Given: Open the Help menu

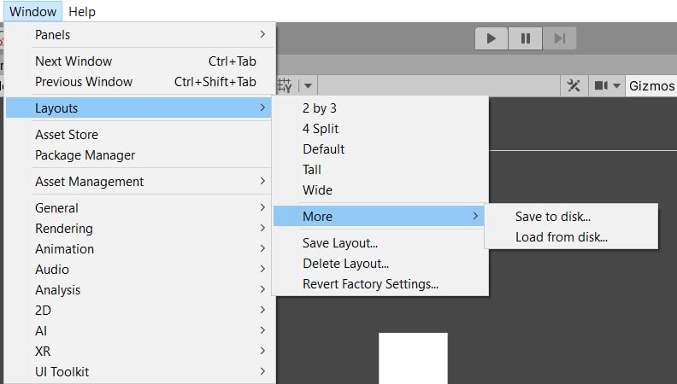Looking at the screenshot, I should coord(82,12).
